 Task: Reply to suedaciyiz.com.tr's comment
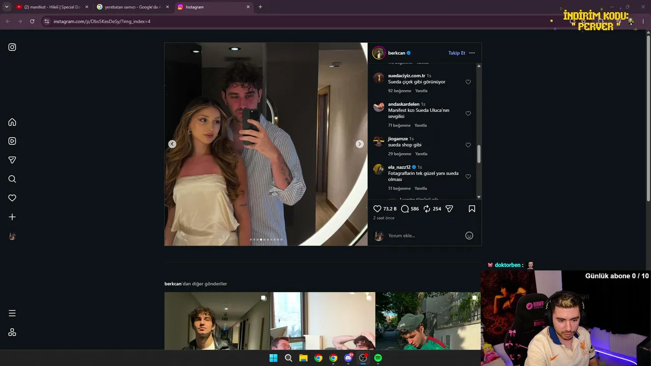point(421,91)
